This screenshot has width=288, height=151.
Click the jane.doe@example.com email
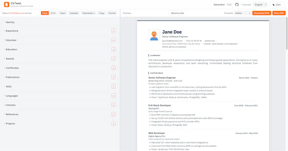point(172,41)
